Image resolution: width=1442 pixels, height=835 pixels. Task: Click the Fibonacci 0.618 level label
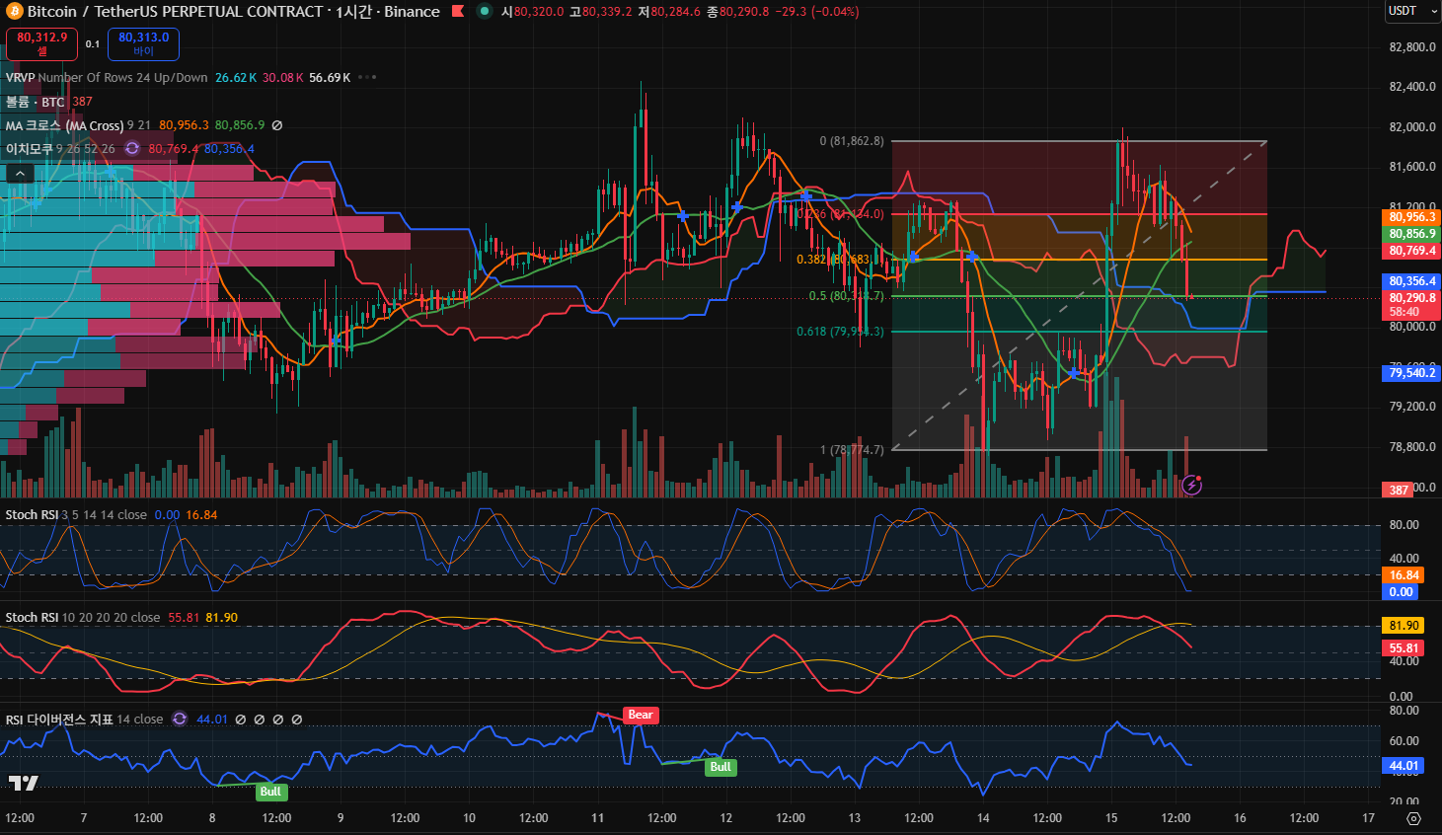[840, 332]
